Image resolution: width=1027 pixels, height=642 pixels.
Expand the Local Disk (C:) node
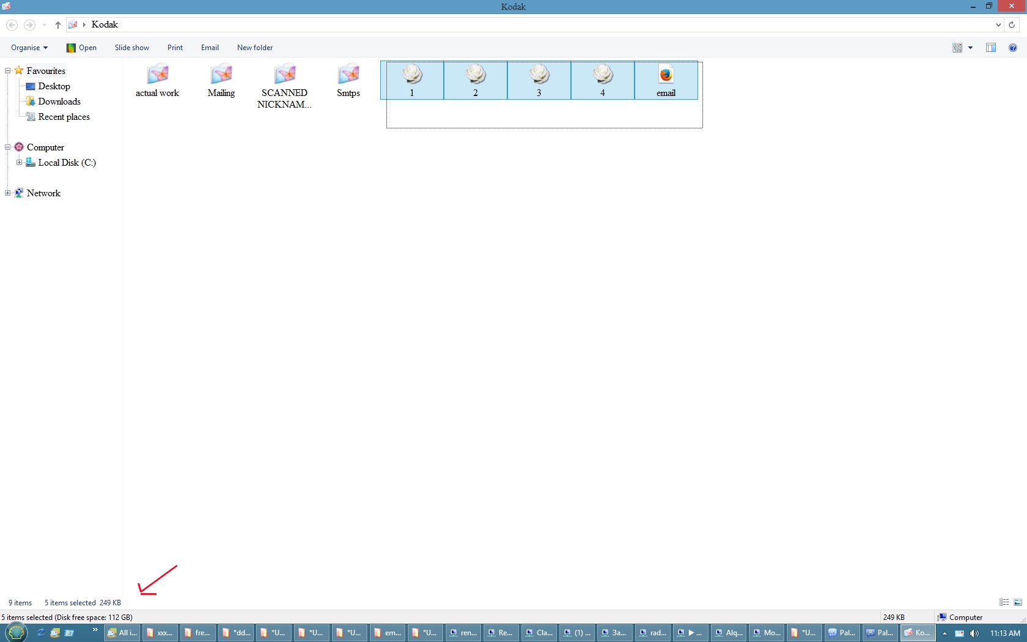[x=19, y=163]
